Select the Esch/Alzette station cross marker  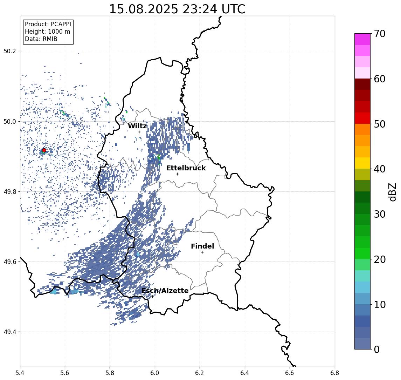(152, 297)
